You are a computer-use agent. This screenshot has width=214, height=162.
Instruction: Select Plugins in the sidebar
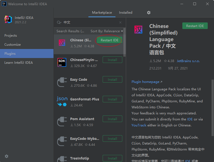(x=27, y=54)
